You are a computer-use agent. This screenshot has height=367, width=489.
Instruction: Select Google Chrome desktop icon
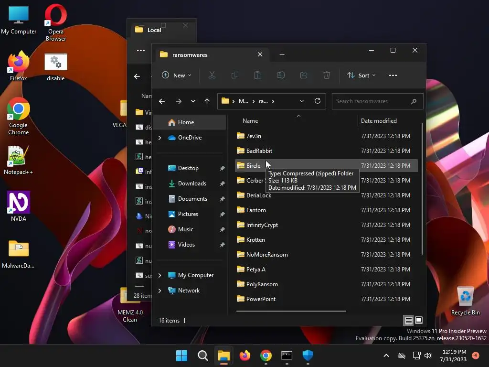click(19, 116)
